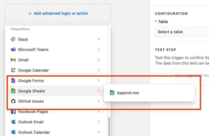Select Outlook Email integration
209x136 pixels.
56,122
